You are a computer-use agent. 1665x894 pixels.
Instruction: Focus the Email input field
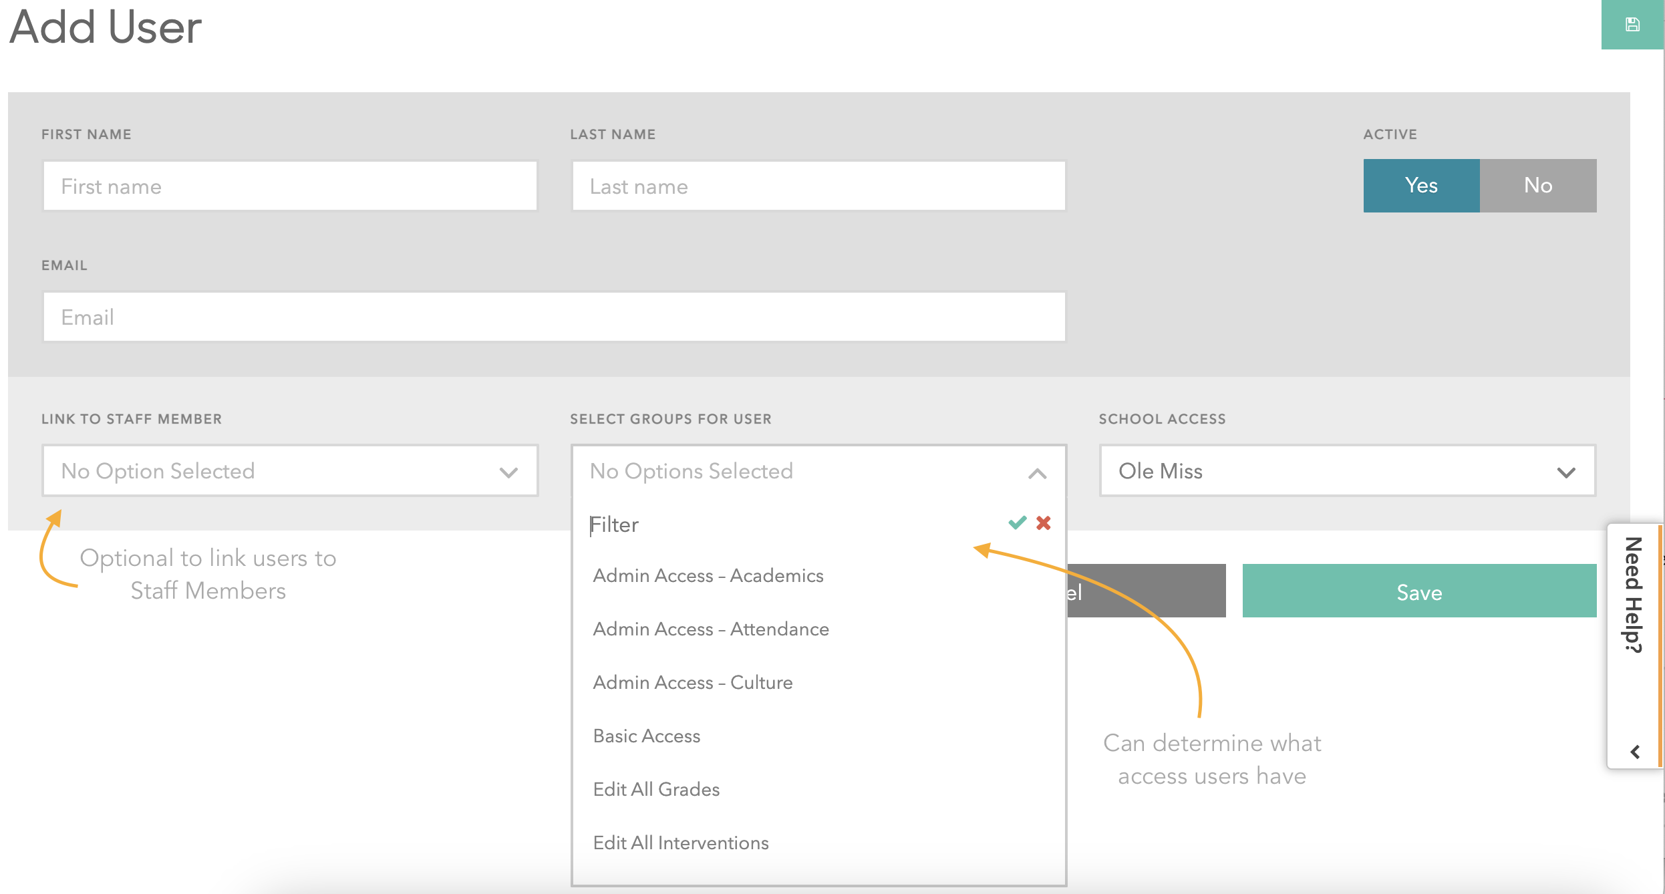(554, 317)
